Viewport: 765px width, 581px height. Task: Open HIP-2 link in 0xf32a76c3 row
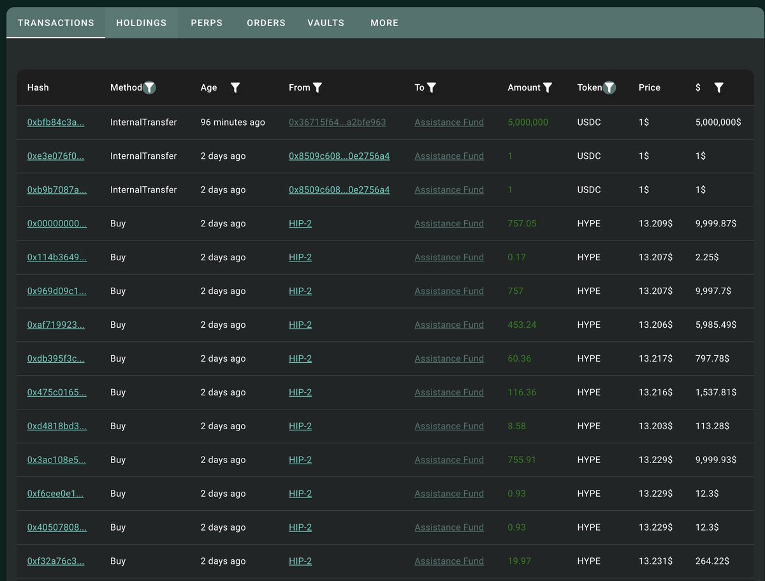(x=300, y=562)
